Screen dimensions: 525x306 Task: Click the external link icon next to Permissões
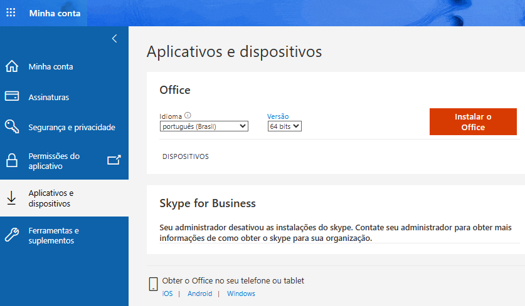point(114,160)
